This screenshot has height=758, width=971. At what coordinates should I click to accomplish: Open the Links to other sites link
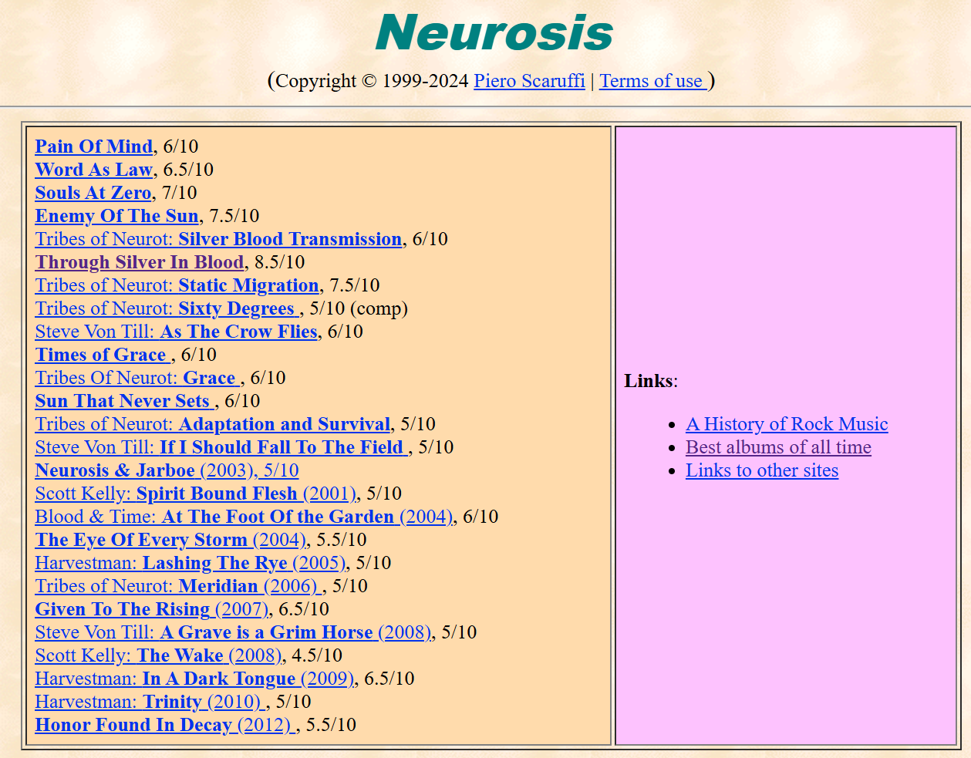point(762,470)
